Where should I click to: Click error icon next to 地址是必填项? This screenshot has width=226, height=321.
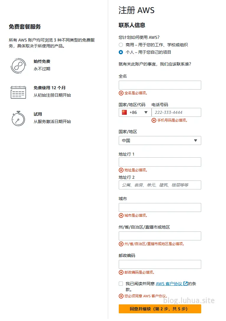pos(121,170)
